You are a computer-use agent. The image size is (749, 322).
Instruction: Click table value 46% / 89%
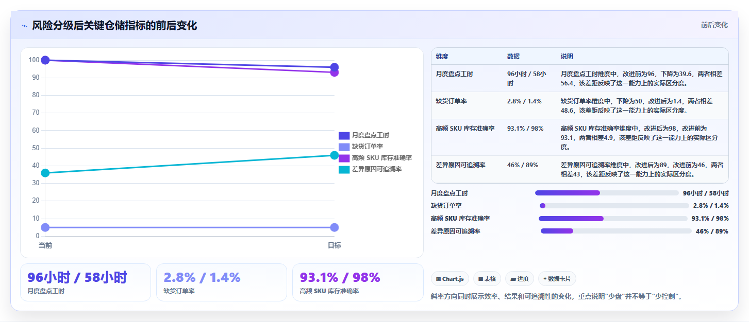coord(523,165)
